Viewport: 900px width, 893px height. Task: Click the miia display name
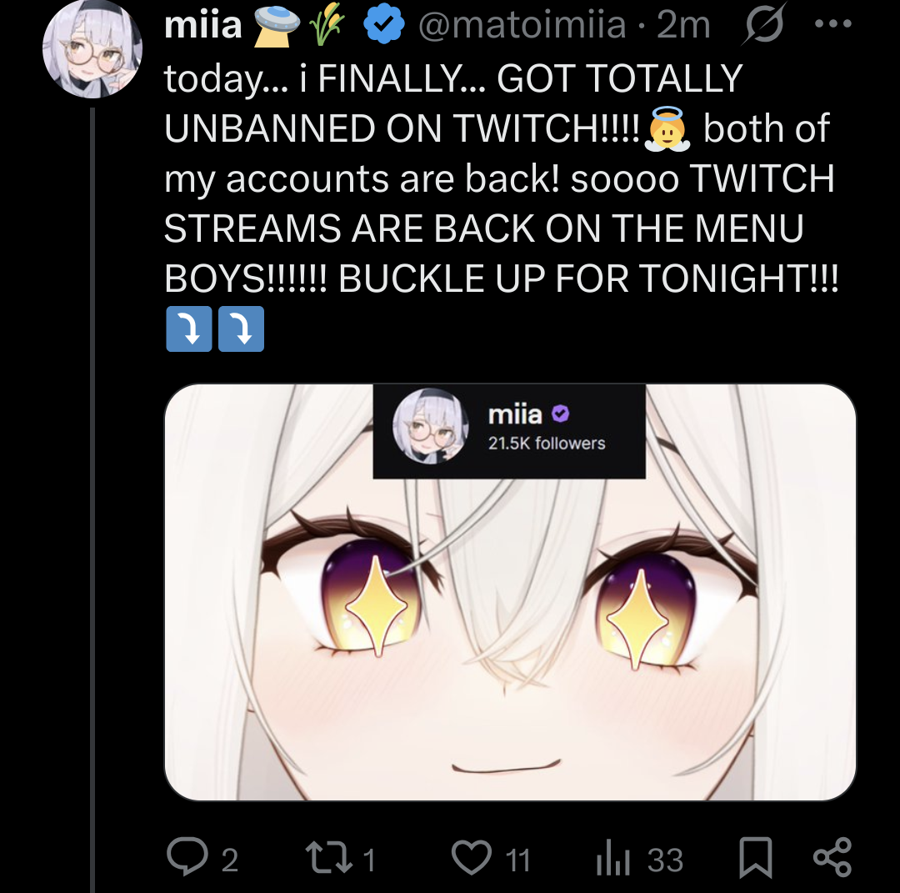[x=203, y=25]
